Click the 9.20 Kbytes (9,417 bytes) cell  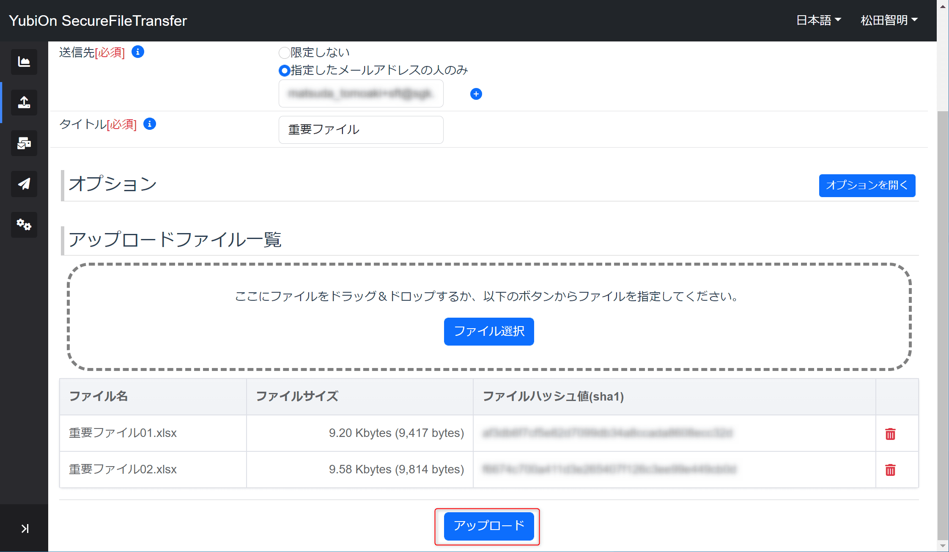360,433
